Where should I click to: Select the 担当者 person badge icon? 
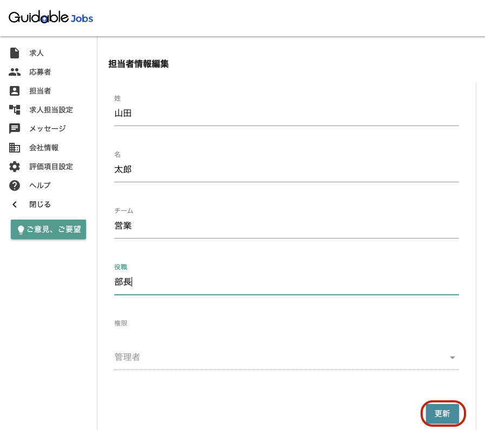15,90
